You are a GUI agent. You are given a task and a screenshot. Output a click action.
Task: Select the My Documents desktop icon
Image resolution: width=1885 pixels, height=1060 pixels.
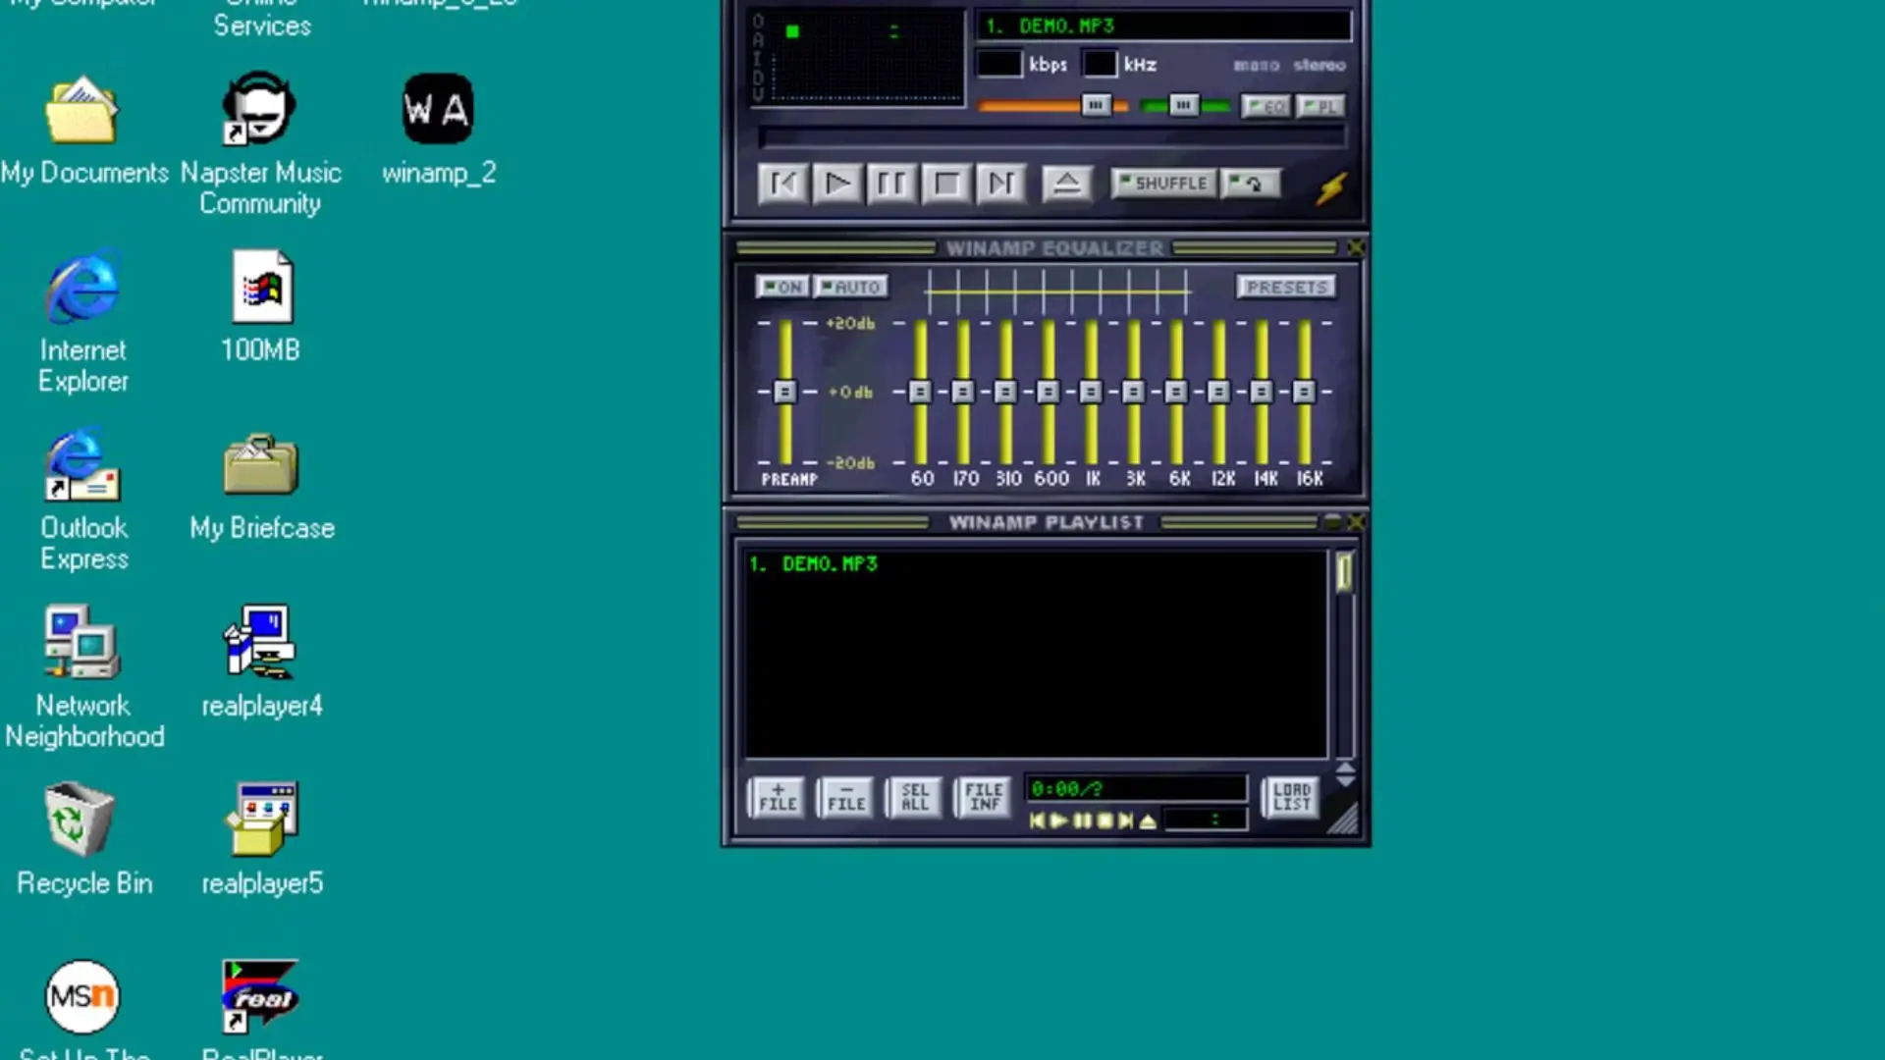coord(83,131)
